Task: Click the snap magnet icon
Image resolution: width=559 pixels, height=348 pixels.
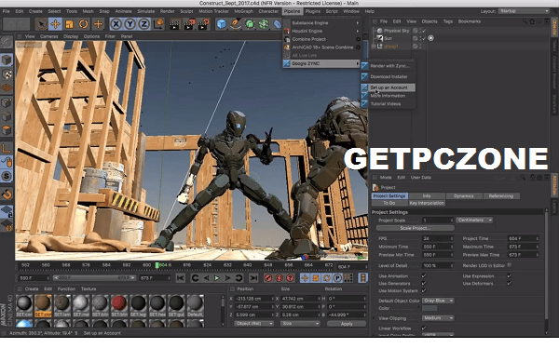Action: pyautogui.click(x=7, y=194)
